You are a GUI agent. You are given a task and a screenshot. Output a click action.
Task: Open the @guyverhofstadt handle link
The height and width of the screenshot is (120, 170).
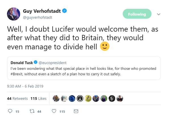[37, 17]
